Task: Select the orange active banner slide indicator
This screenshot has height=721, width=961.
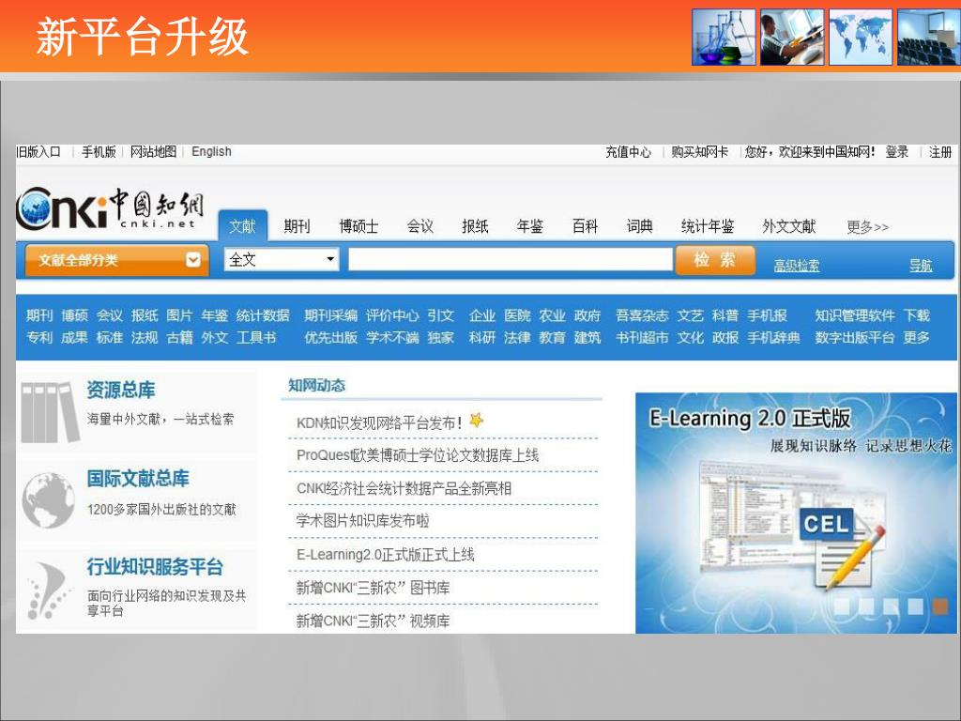Action: (x=939, y=606)
